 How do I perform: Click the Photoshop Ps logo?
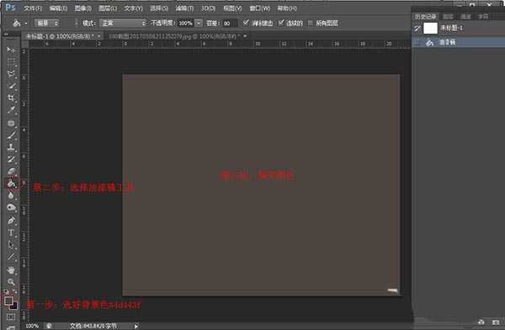[x=10, y=8]
